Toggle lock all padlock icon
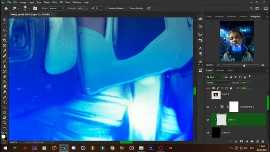Viewport: 270px width, 152px height. 231,88
